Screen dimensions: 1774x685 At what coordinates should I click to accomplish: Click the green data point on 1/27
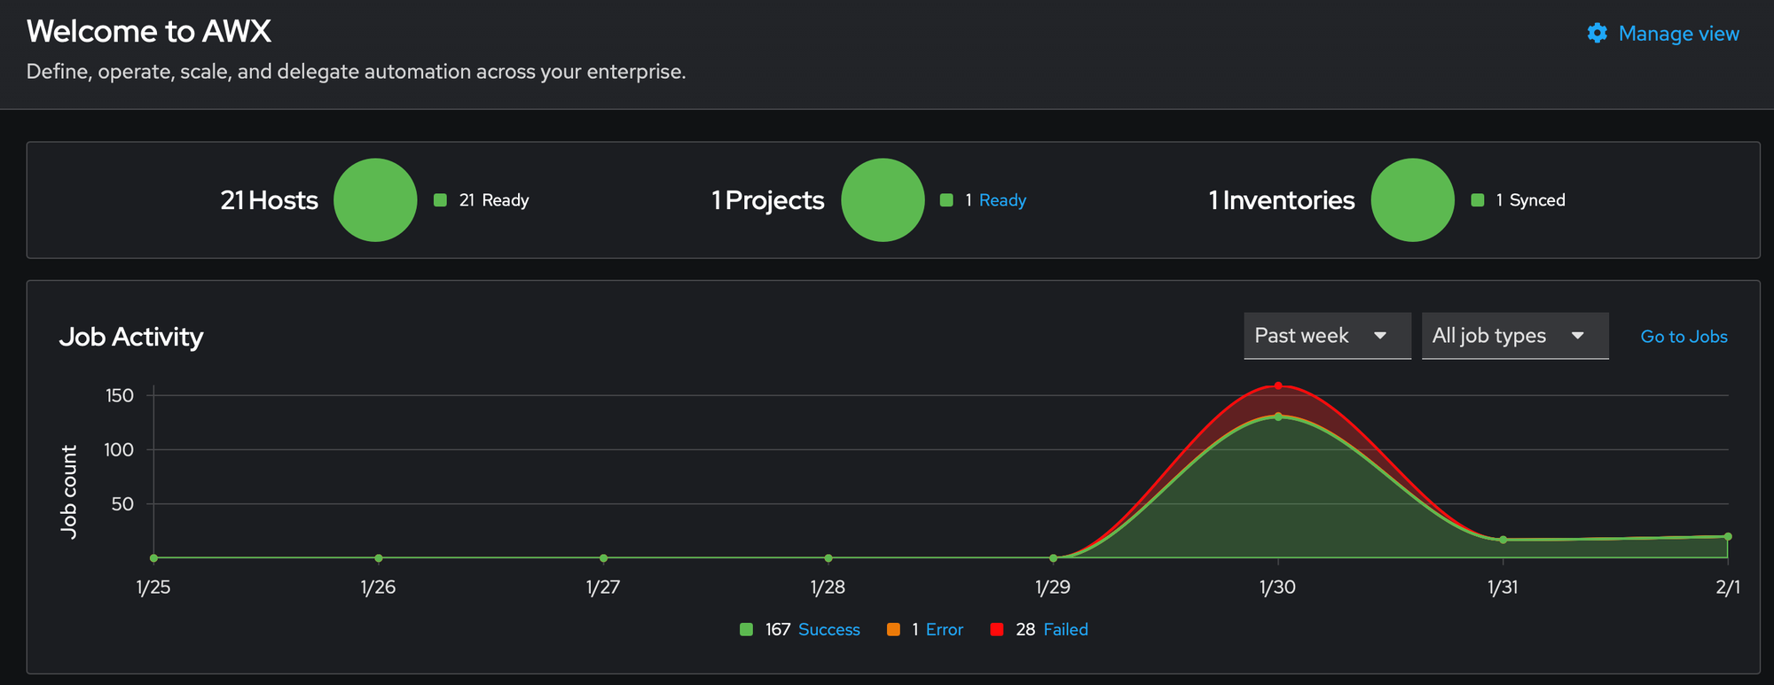pyautogui.click(x=603, y=558)
